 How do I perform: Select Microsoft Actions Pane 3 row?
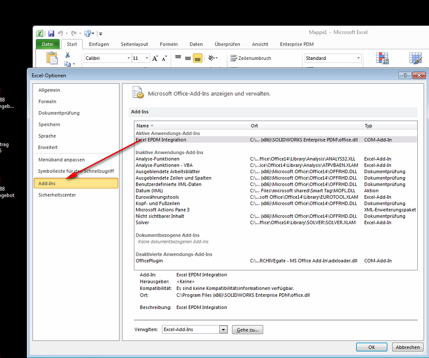276,210
